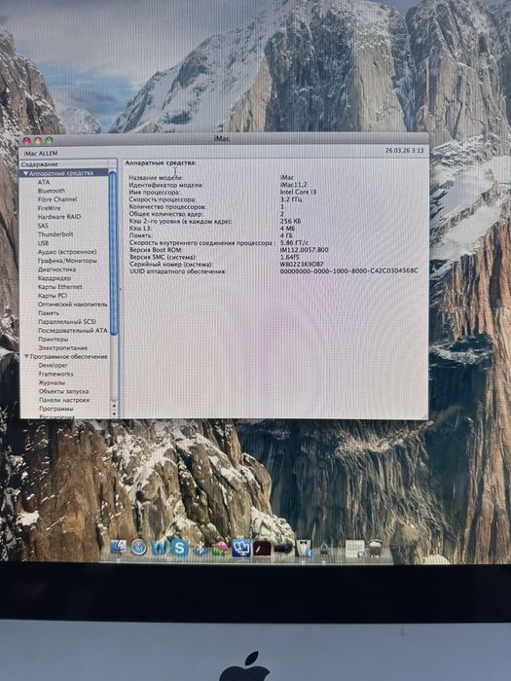The image size is (511, 681).
Task: Collapse the Программное обеспечение section
Action: (x=26, y=357)
